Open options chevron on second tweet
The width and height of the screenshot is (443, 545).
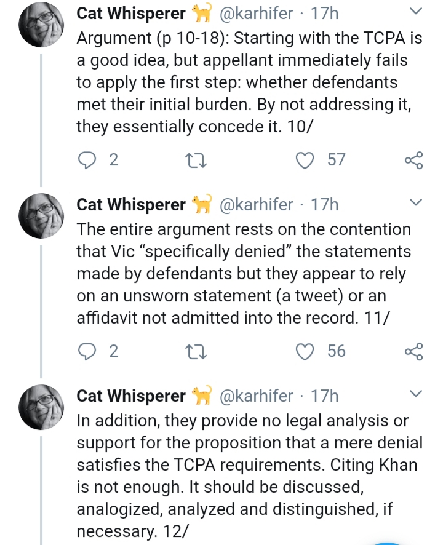[x=415, y=202]
